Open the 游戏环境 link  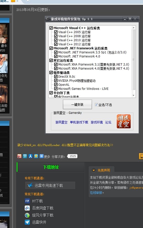pos(97,122)
